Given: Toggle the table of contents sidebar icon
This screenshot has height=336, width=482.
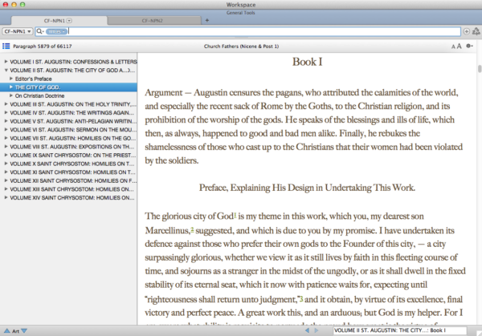Looking at the screenshot, I should pyautogui.click(x=6, y=47).
